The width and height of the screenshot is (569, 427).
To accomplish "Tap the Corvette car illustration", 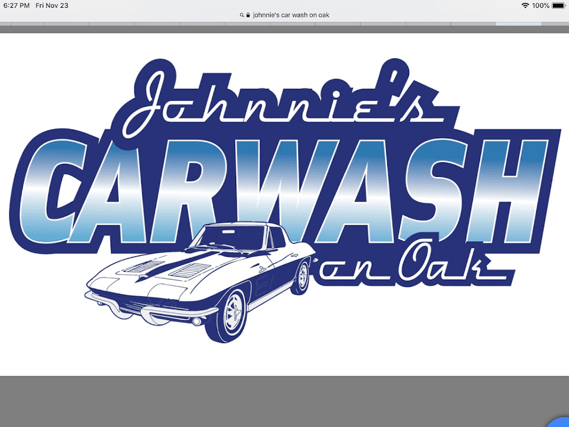I will 199,282.
